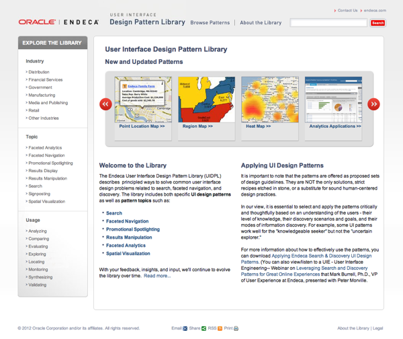Click the Analytics Applications >> link
Screen dimensions: 403x339
(335, 126)
